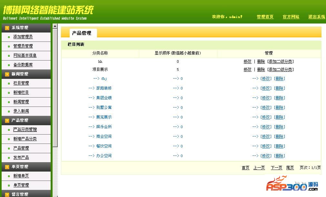Open 发布产品 in the sidebar
The width and height of the screenshot is (326, 197).
pos(21,157)
